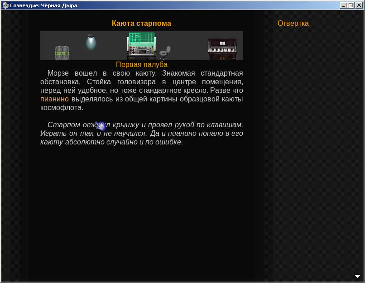Examine the highlighted word "пианино"
This screenshot has width=365, height=283.
[54, 99]
